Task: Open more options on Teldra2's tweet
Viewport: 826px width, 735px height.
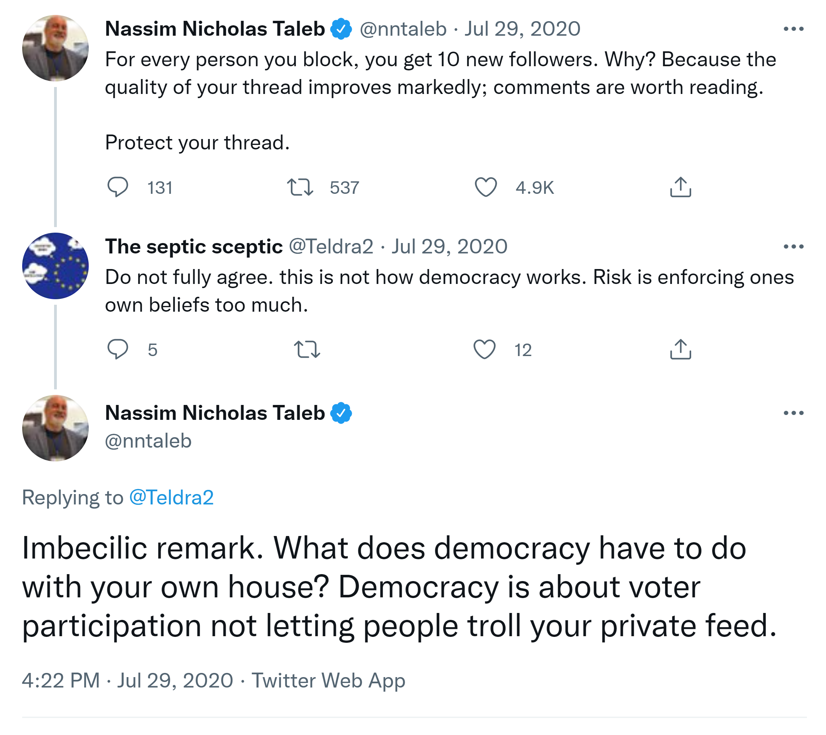Action: pos(793,246)
